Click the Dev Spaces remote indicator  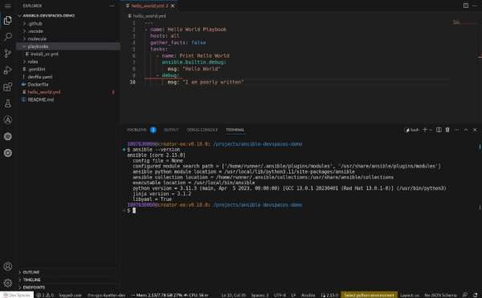point(17,295)
